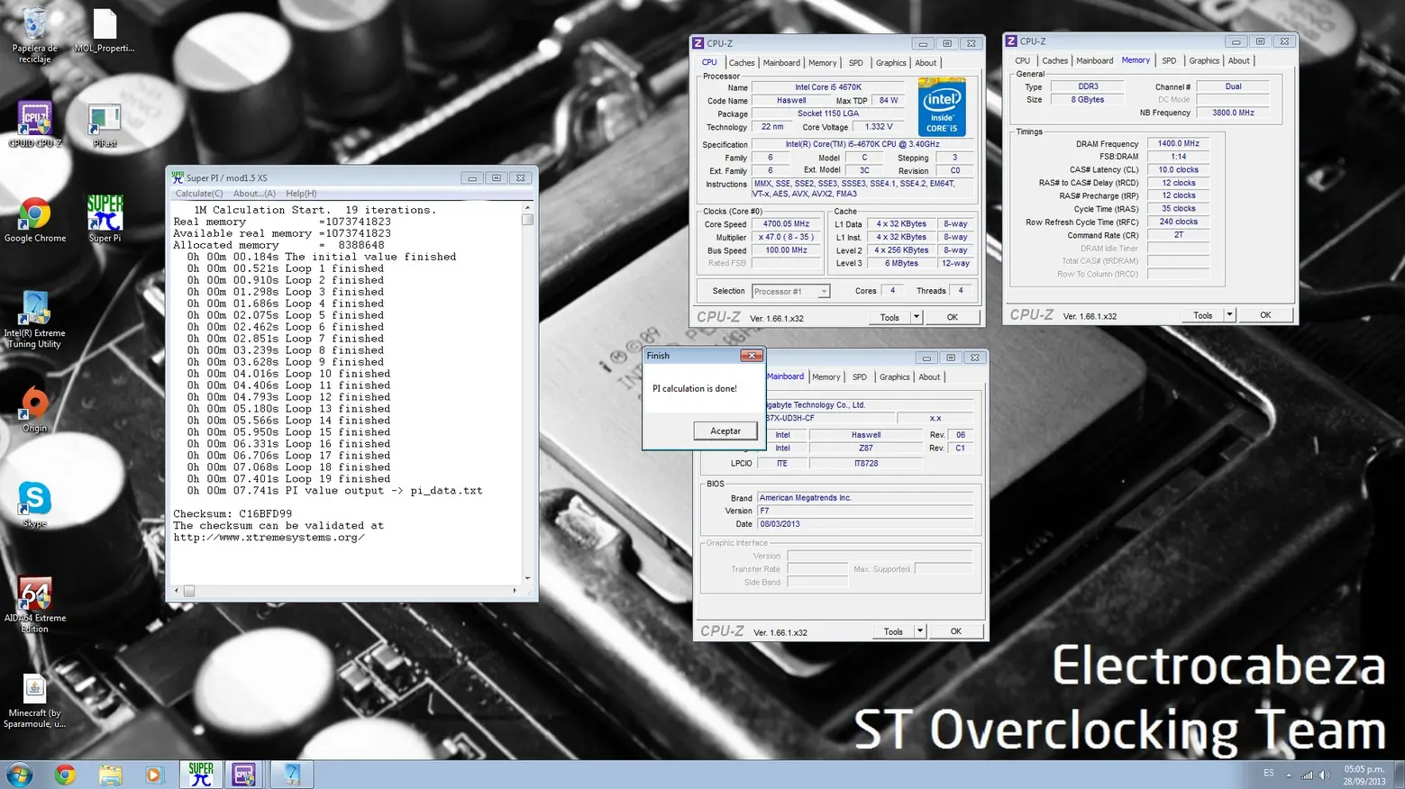
Task: Open the volume icon in system tray
Action: pyautogui.click(x=1324, y=775)
